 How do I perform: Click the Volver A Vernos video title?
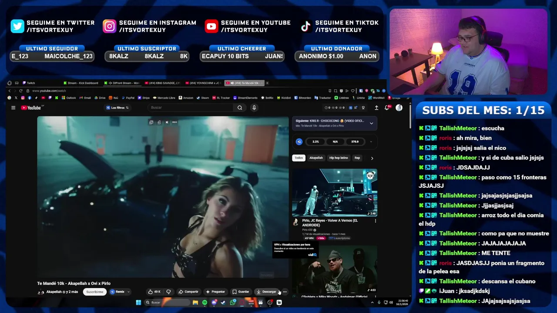coord(330,223)
